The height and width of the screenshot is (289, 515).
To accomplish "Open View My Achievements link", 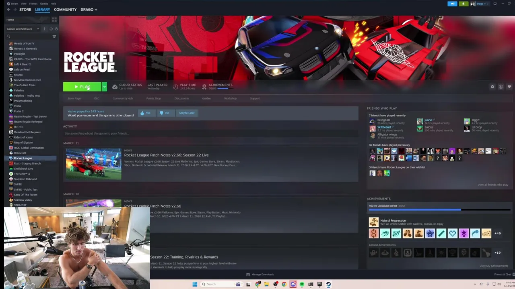I will (x=494, y=266).
